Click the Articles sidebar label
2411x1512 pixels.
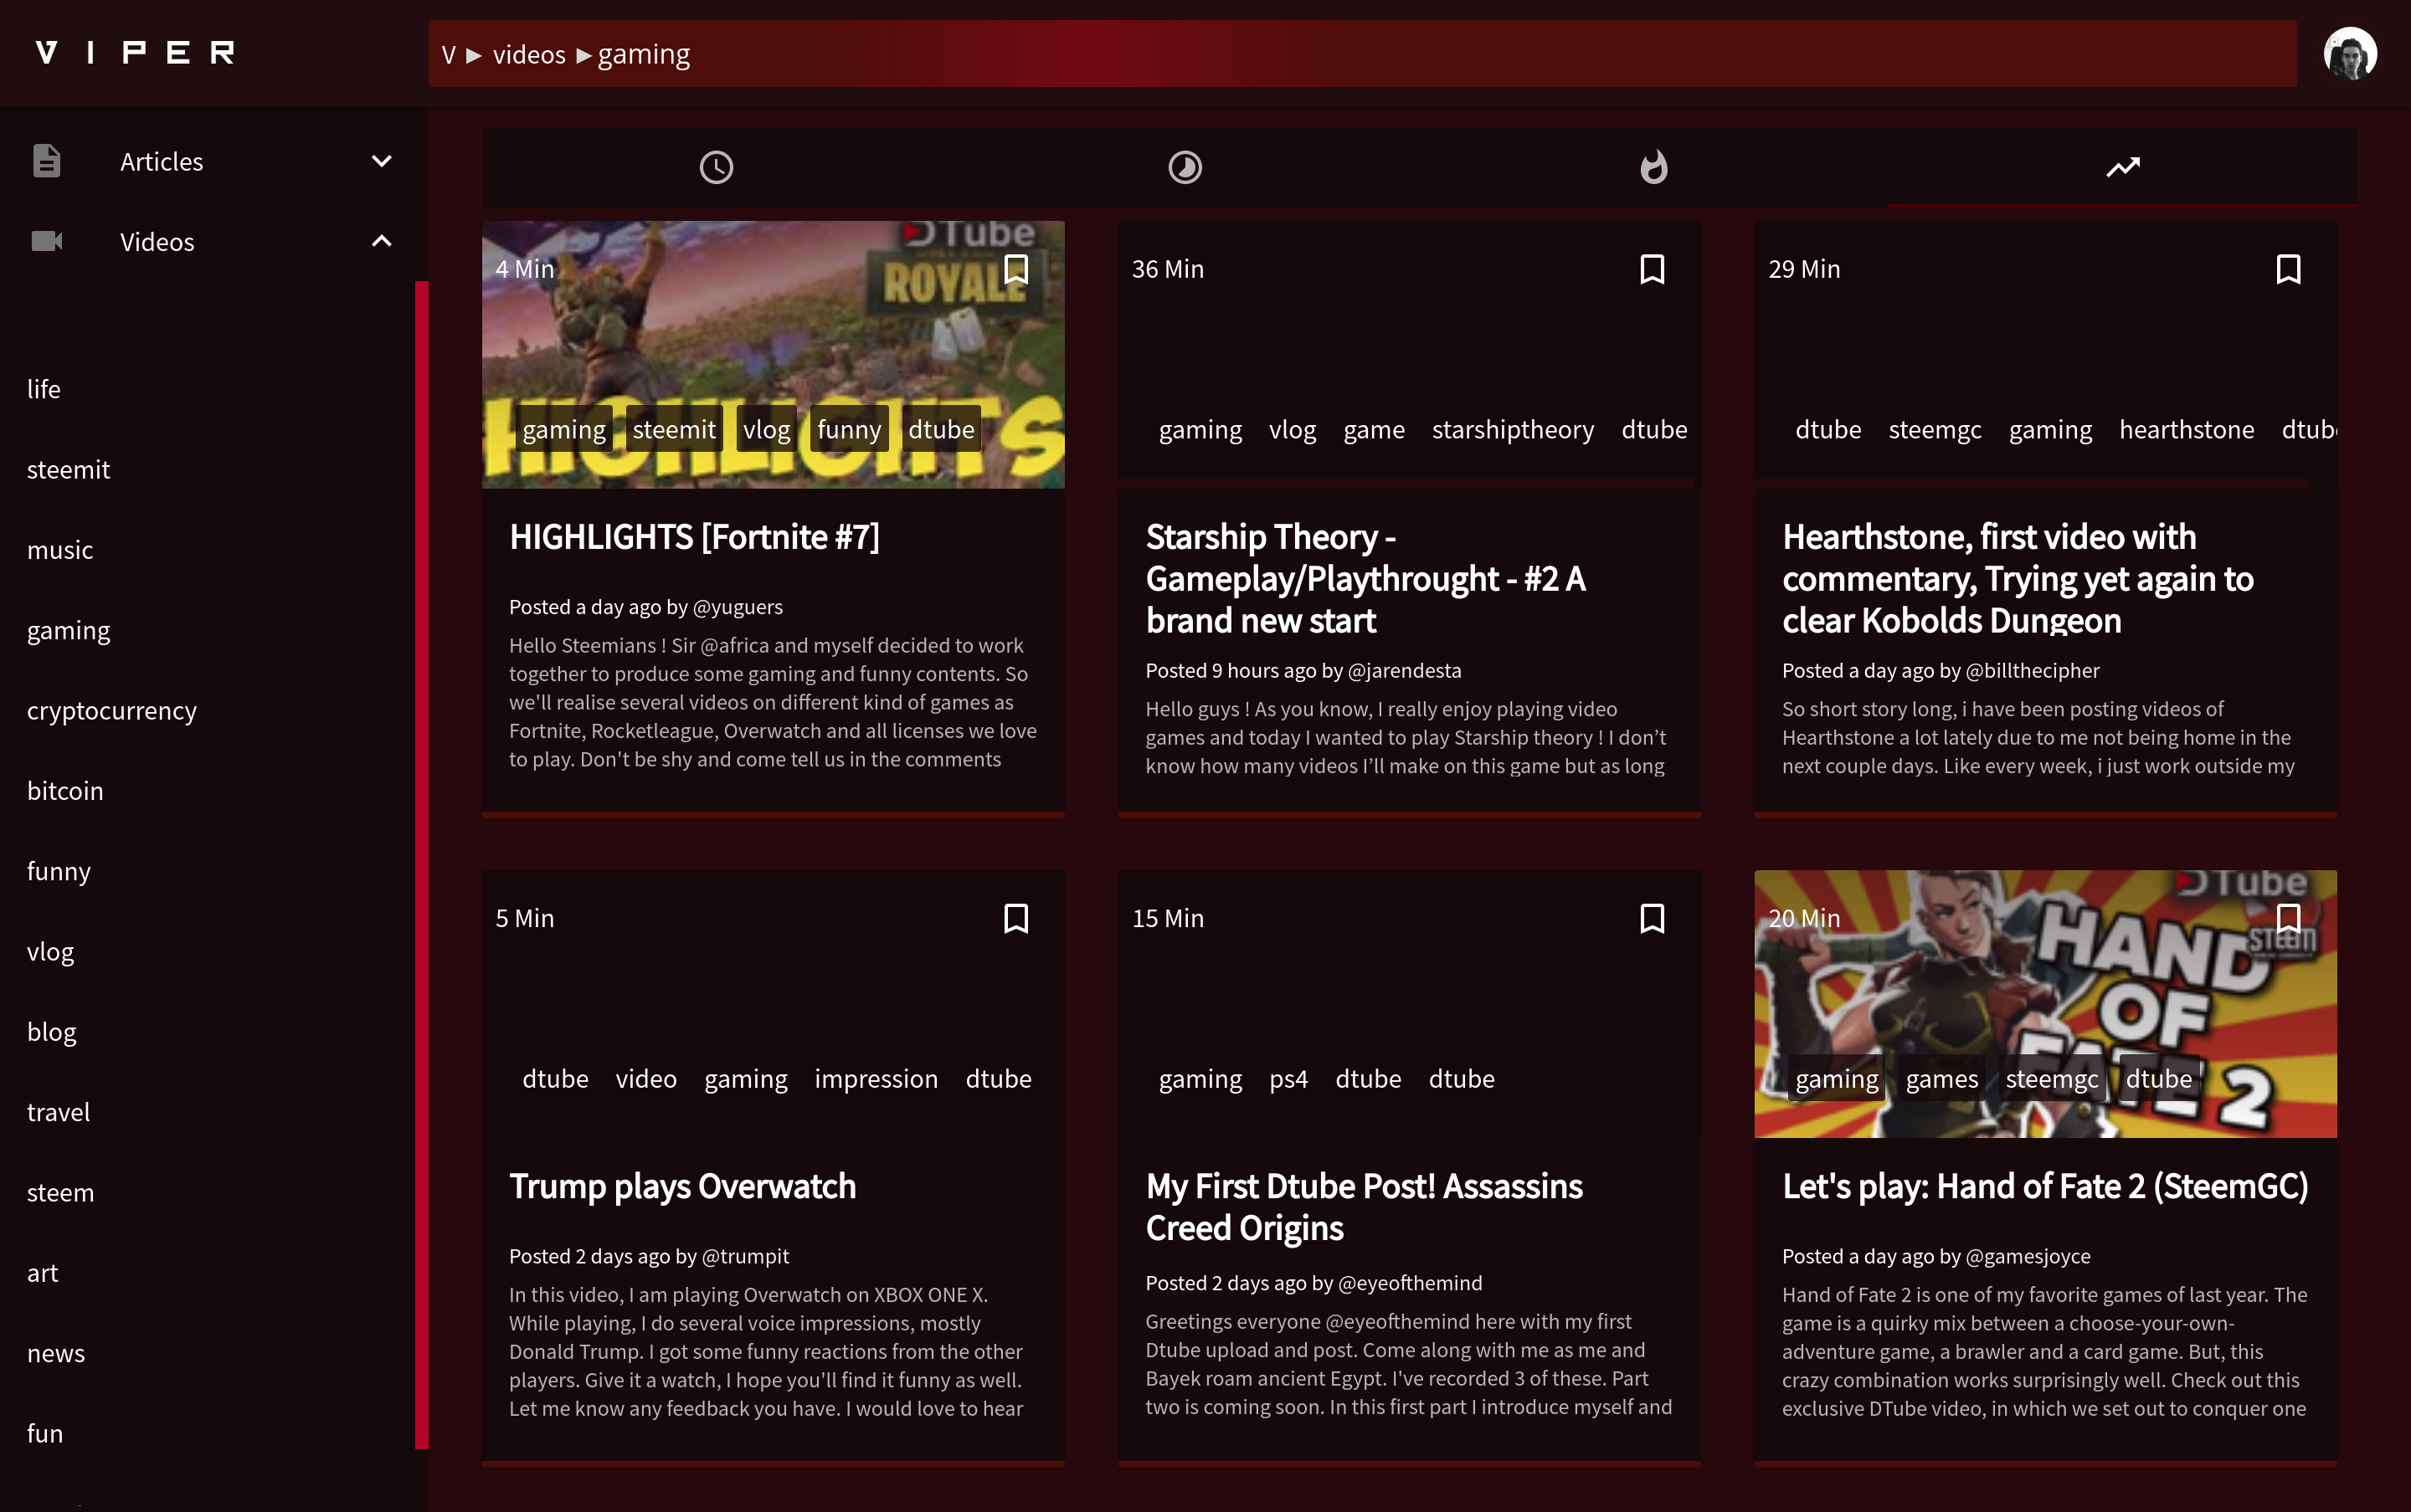[161, 161]
